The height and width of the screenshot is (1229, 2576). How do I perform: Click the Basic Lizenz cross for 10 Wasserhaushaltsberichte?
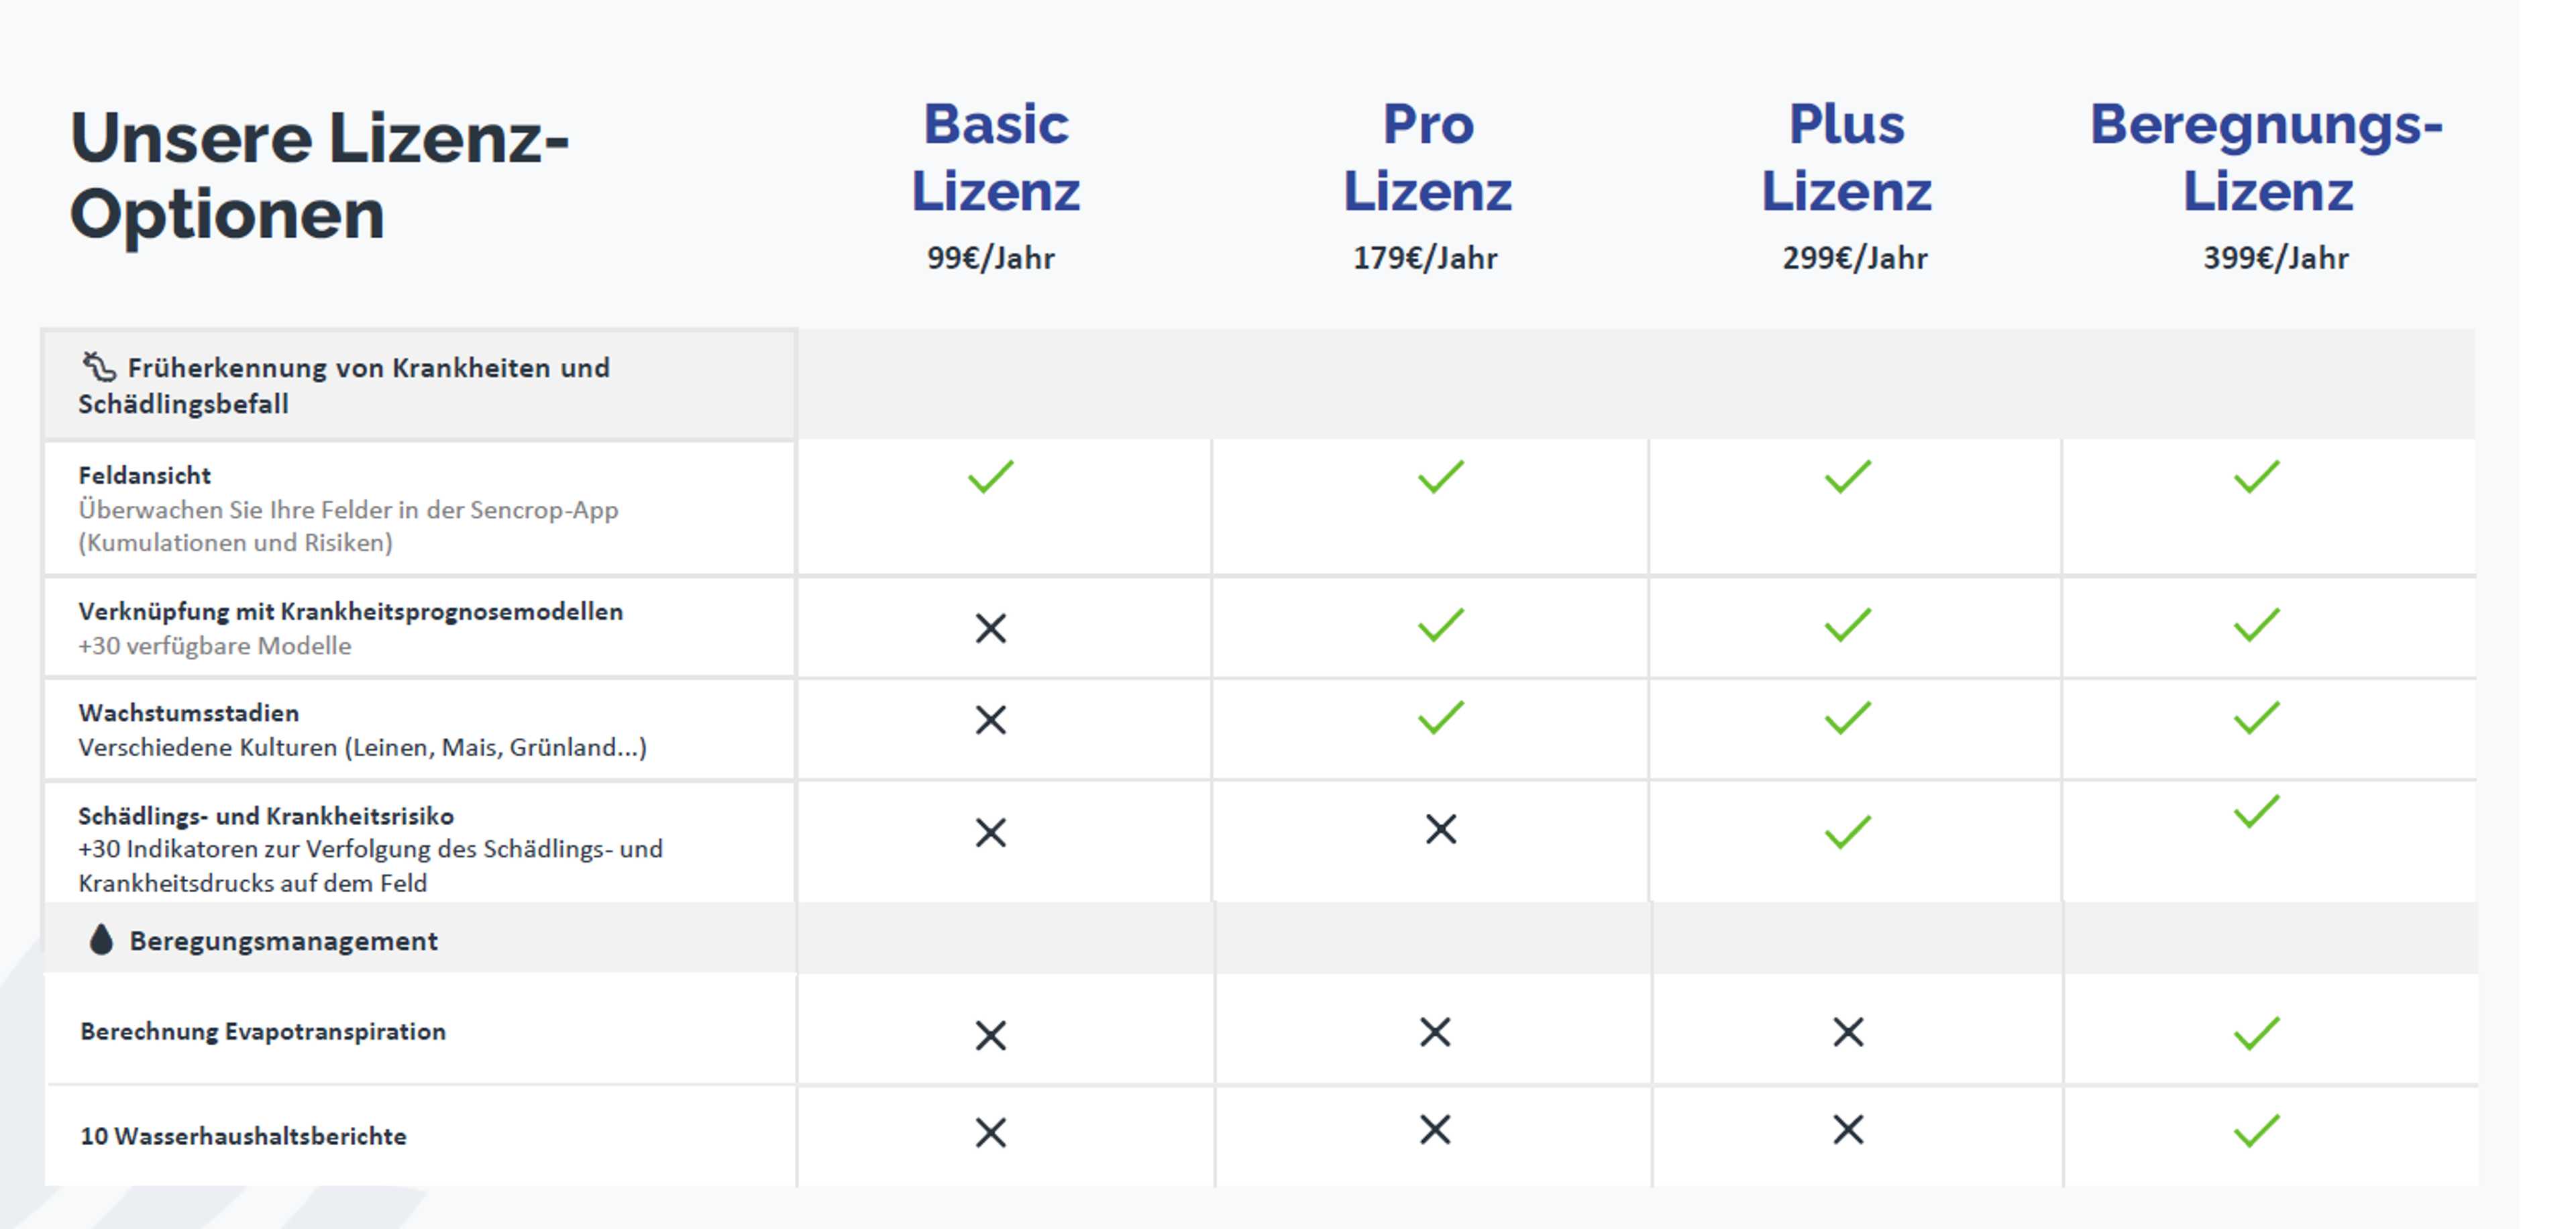(x=990, y=1132)
